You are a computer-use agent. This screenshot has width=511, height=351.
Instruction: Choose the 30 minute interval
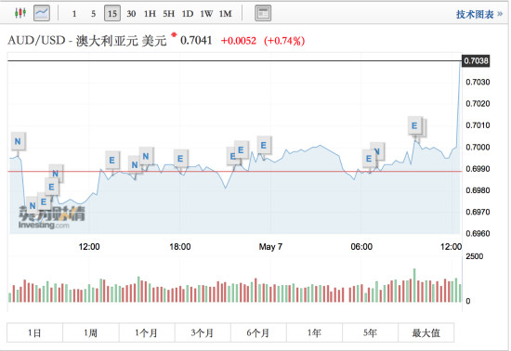[131, 14]
